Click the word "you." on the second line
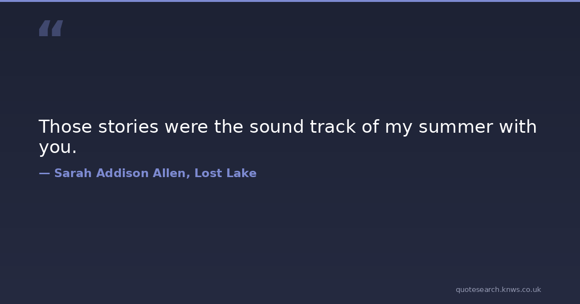Viewport: 580px width, 304px height. tap(58, 148)
